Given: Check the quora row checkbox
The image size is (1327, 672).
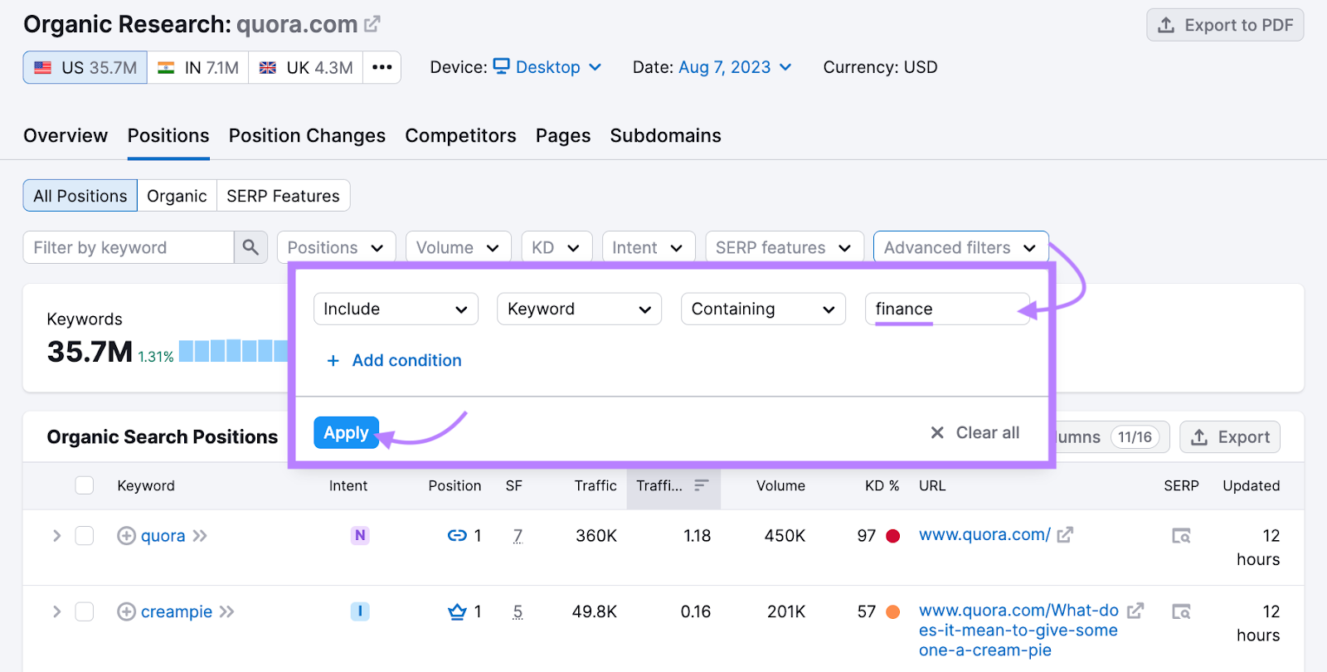Looking at the screenshot, I should point(85,536).
